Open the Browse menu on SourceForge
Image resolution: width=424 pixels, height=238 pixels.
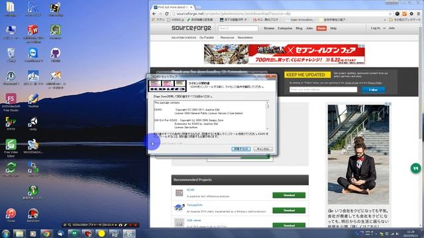point(269,28)
